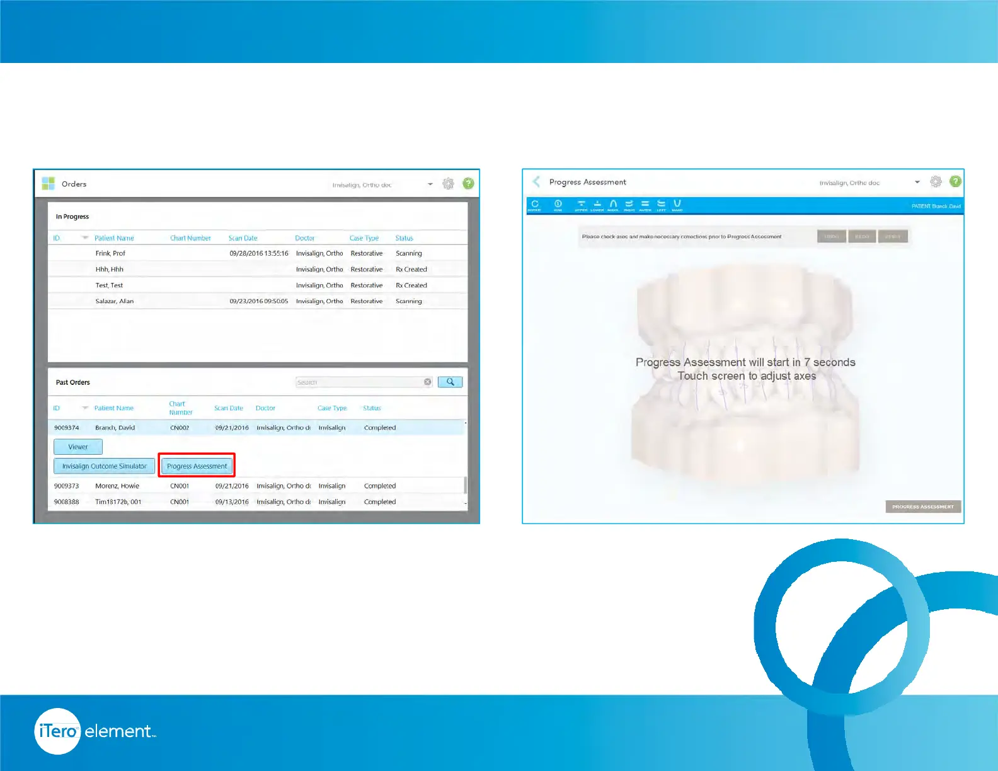This screenshot has height=771, width=998.
Task: Show the Upper jaw view
Action: [581, 205]
